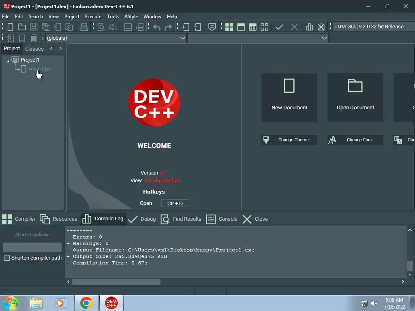Screen dimensions: 415x311
Task: Switch to the Classes tab
Action: click(34, 49)
